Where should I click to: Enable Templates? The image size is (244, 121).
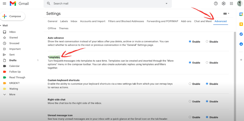190,62
